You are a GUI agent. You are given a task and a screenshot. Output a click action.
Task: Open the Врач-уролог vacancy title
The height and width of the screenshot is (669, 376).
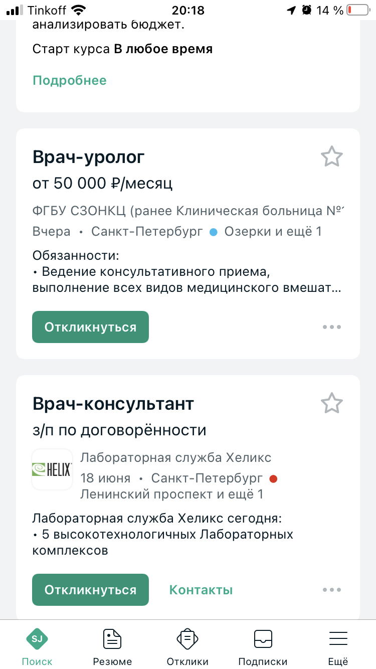(89, 157)
